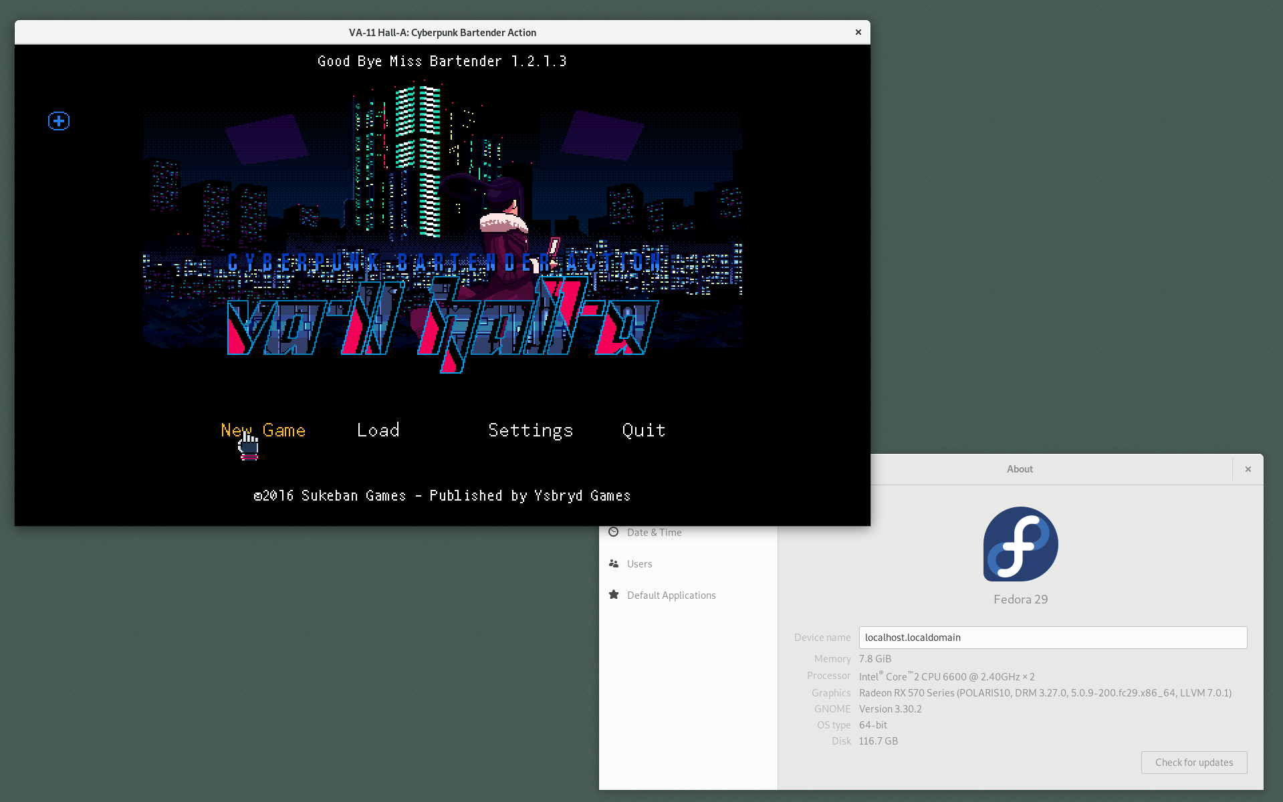The width and height of the screenshot is (1283, 802).
Task: Open Users settings panel
Action: pyautogui.click(x=688, y=564)
